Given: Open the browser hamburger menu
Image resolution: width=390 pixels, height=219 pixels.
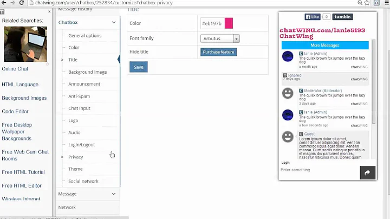Looking at the screenshot, I should (387, 3).
